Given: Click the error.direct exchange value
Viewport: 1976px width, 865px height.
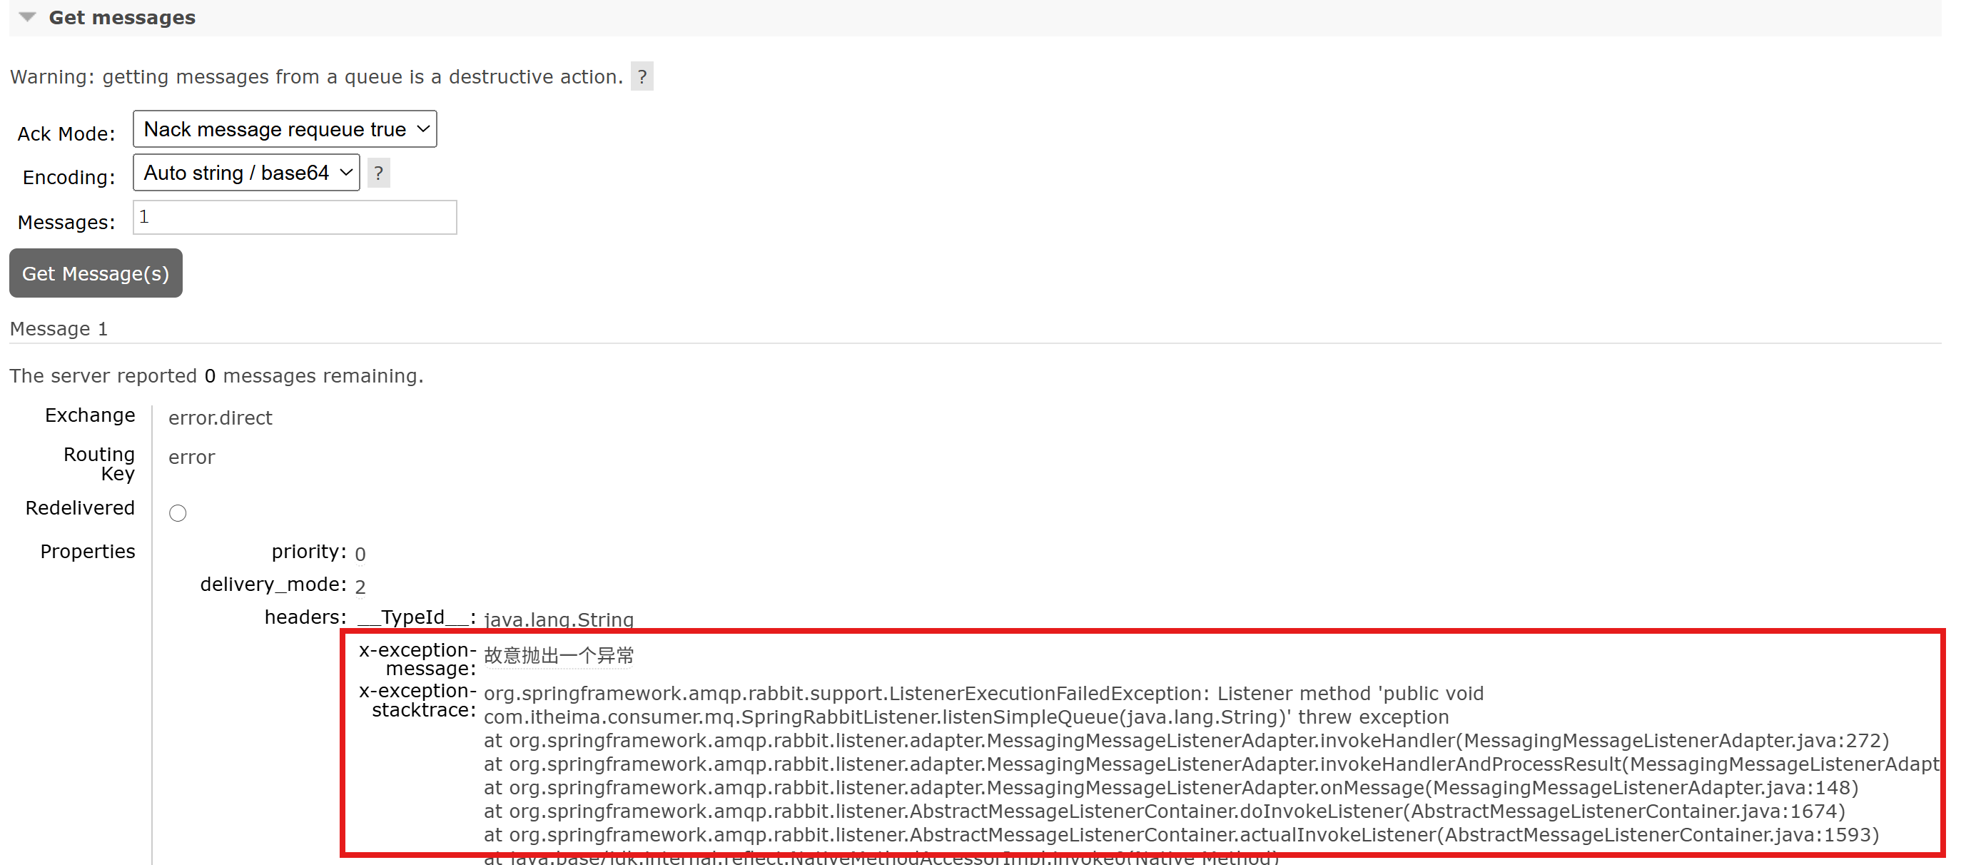Looking at the screenshot, I should [221, 418].
